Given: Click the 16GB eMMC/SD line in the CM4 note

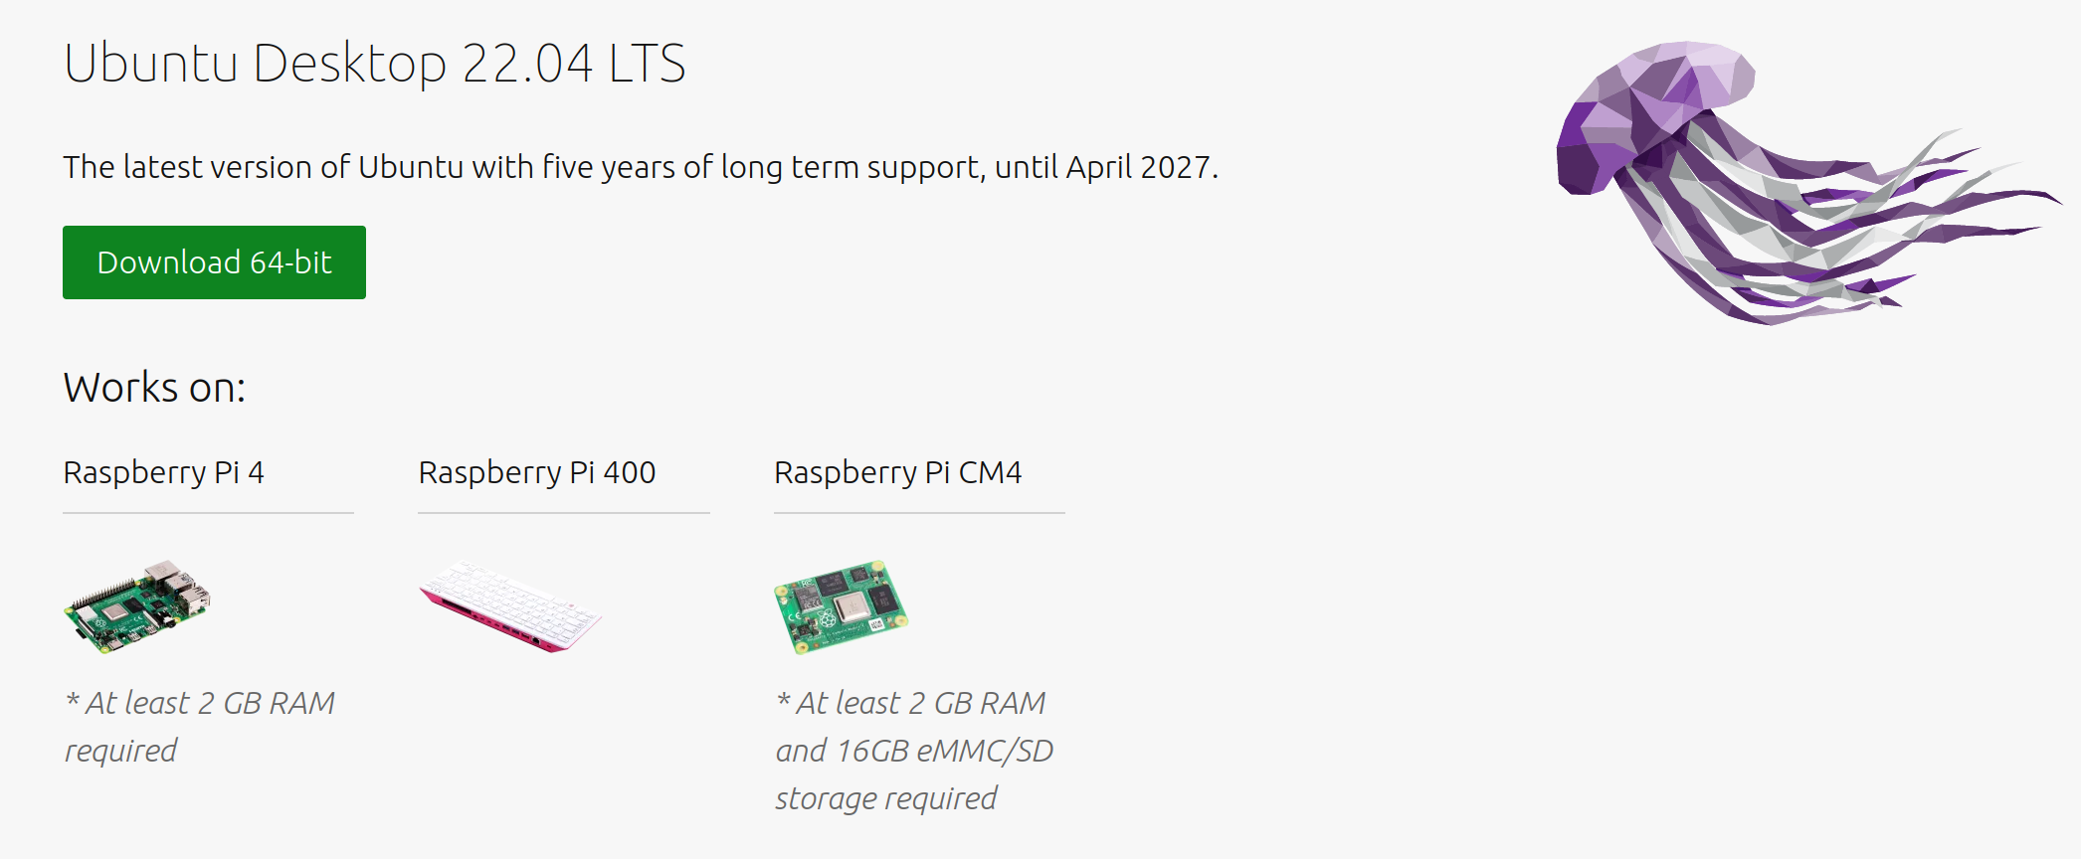Looking at the screenshot, I should click(914, 751).
